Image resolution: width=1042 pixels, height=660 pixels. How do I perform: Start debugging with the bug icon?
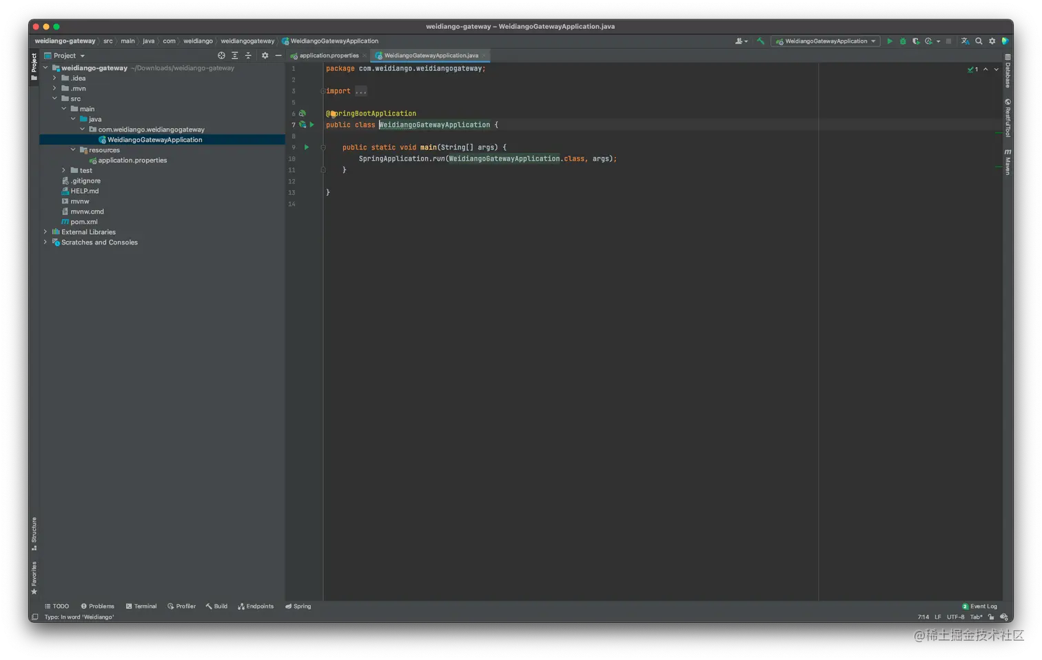[x=903, y=41]
